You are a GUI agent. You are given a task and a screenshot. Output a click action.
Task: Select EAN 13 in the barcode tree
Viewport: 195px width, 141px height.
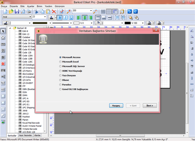26,34
